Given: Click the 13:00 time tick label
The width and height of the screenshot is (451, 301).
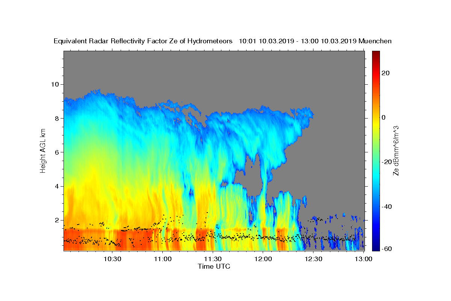Looking at the screenshot, I should 363,259.
